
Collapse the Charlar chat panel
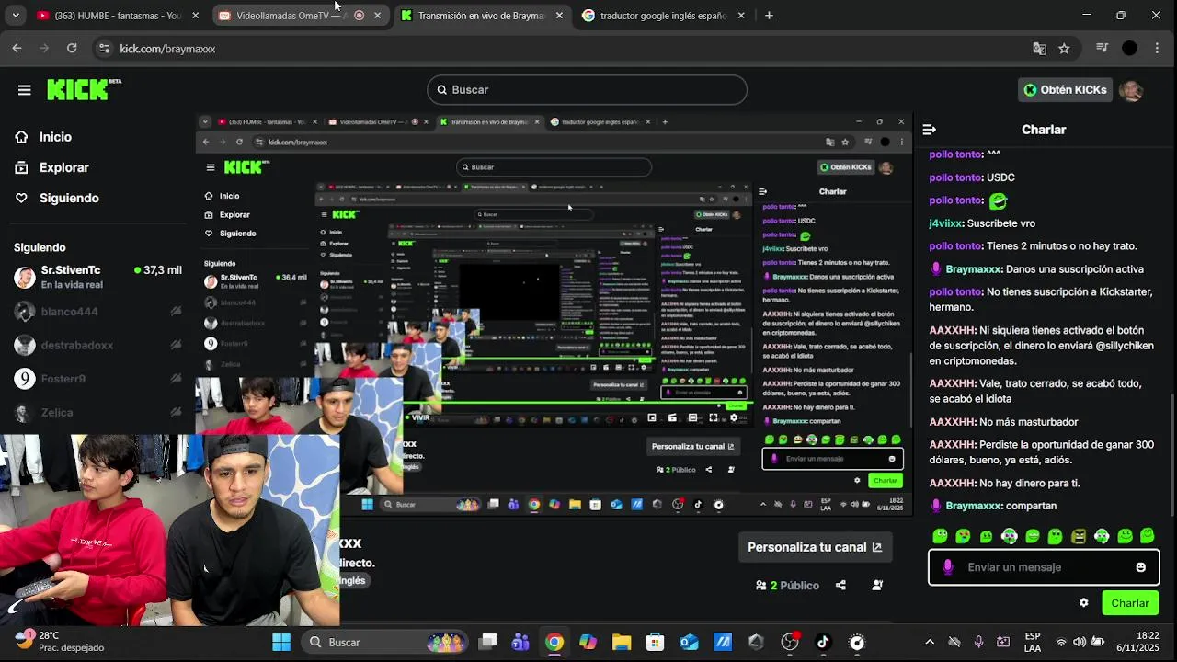[929, 130]
